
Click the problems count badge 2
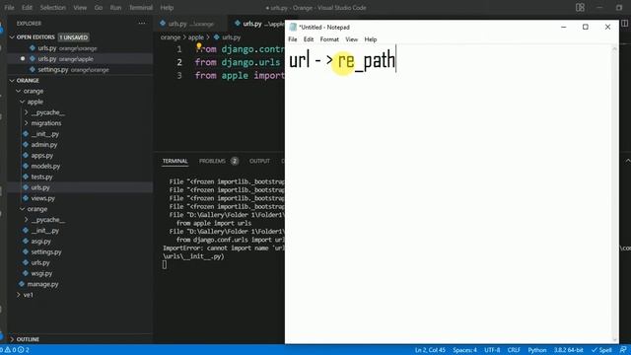[x=235, y=161]
